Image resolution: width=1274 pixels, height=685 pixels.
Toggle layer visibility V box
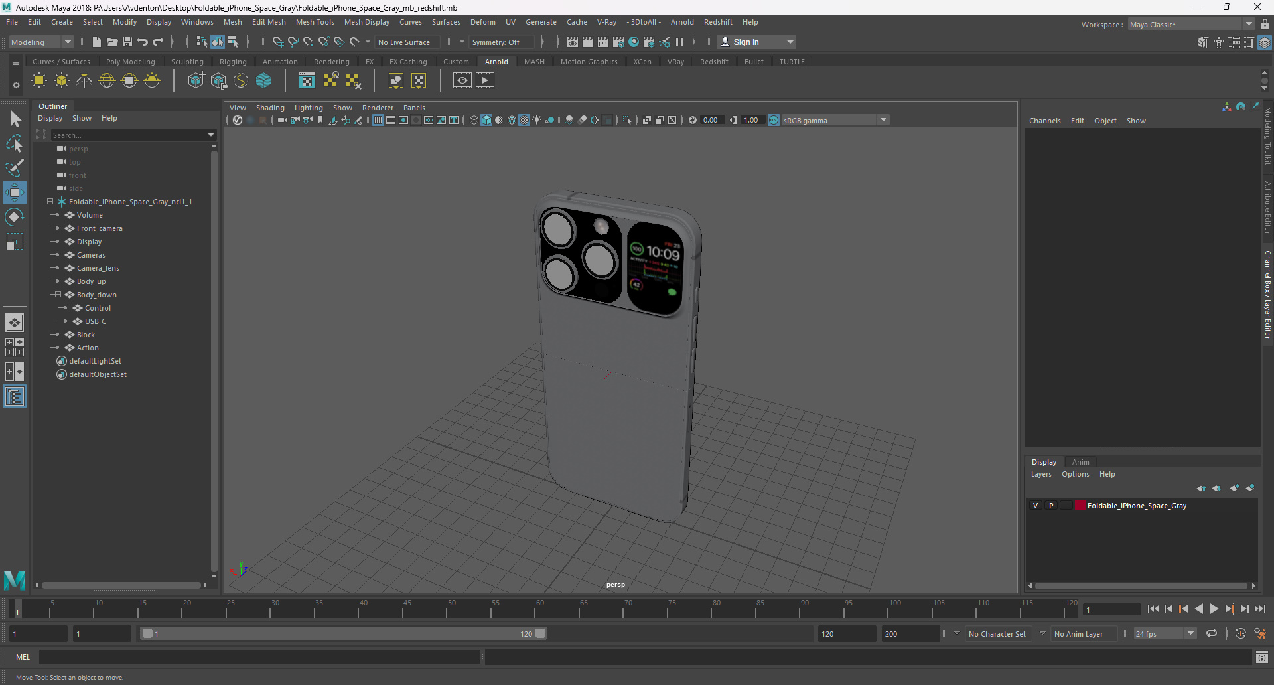tap(1035, 506)
